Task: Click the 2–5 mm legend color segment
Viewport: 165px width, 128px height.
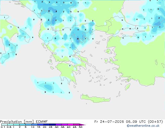Action: coord(22,125)
